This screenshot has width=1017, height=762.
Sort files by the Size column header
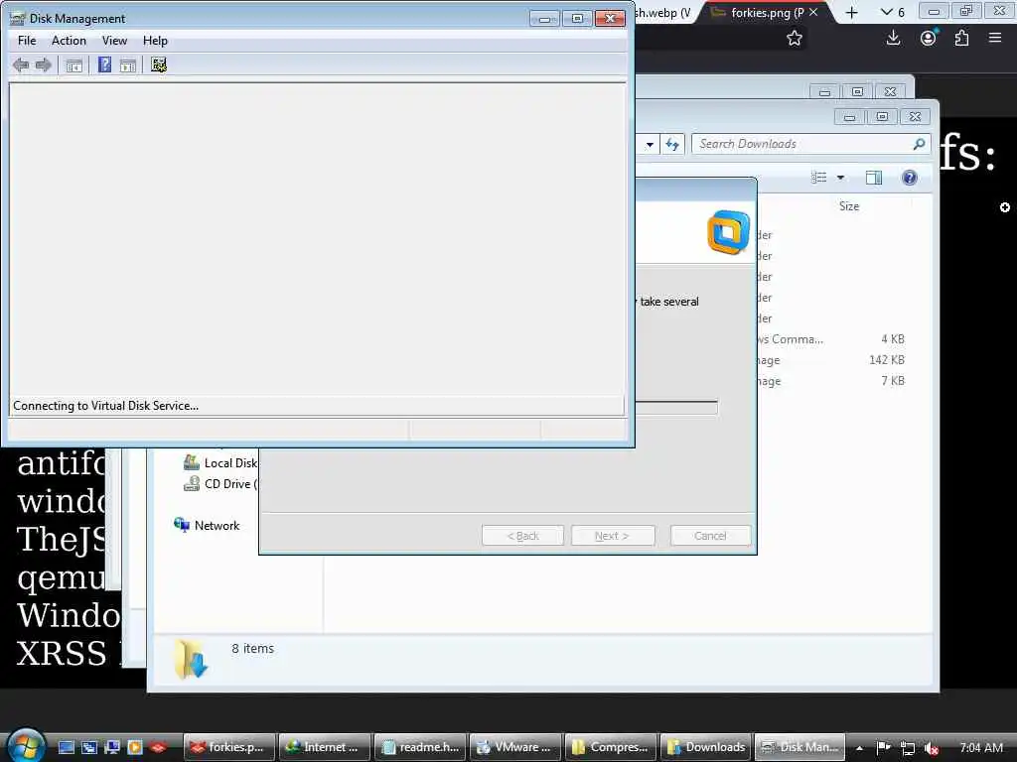[x=849, y=206]
